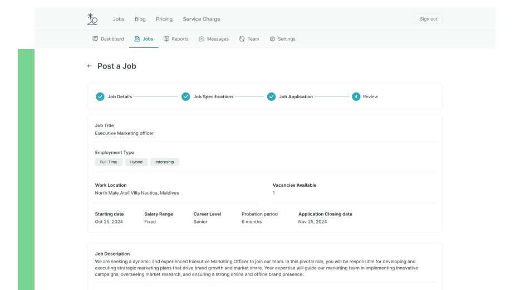
Task: Click 'North Male Atoll Villa Nautica, Maldives' location
Action: [x=137, y=193]
